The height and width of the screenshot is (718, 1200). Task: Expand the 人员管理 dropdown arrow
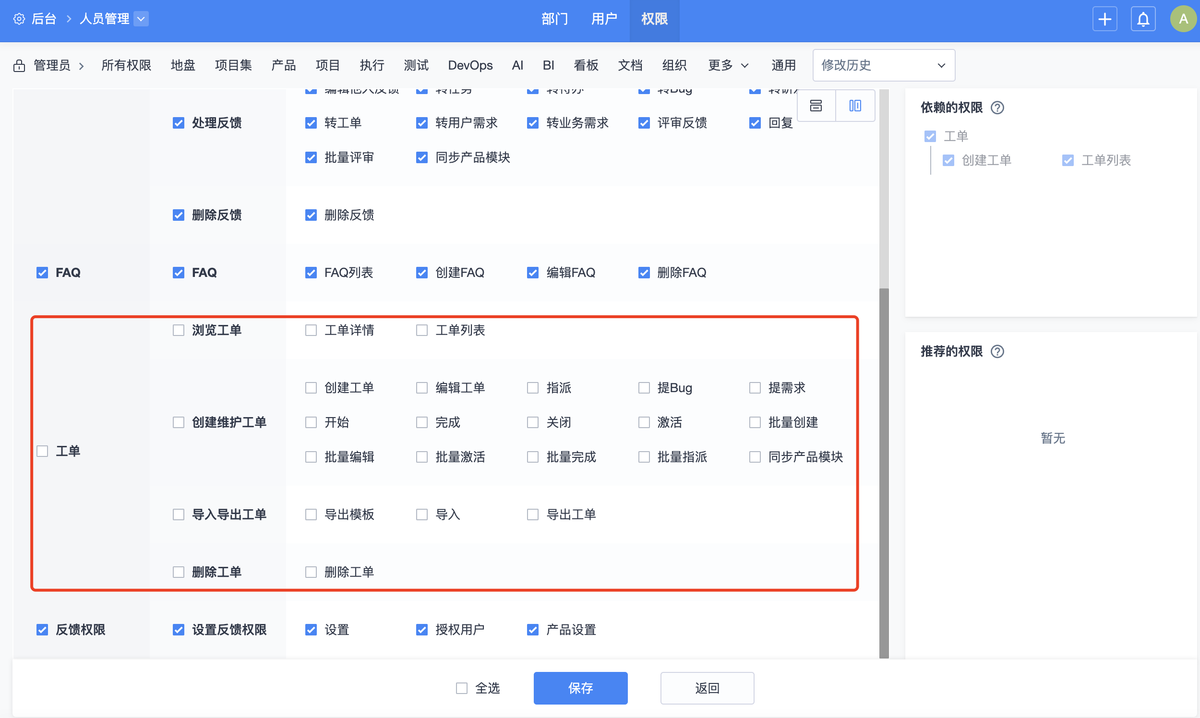(x=141, y=19)
